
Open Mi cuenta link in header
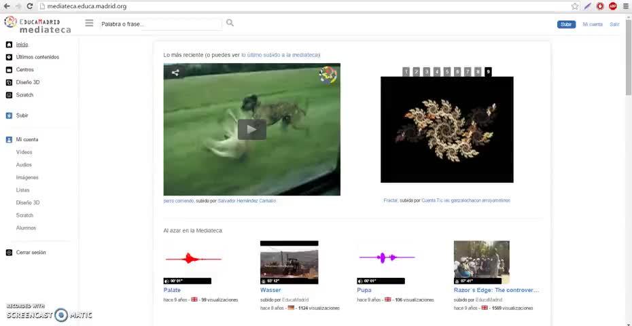click(x=593, y=24)
